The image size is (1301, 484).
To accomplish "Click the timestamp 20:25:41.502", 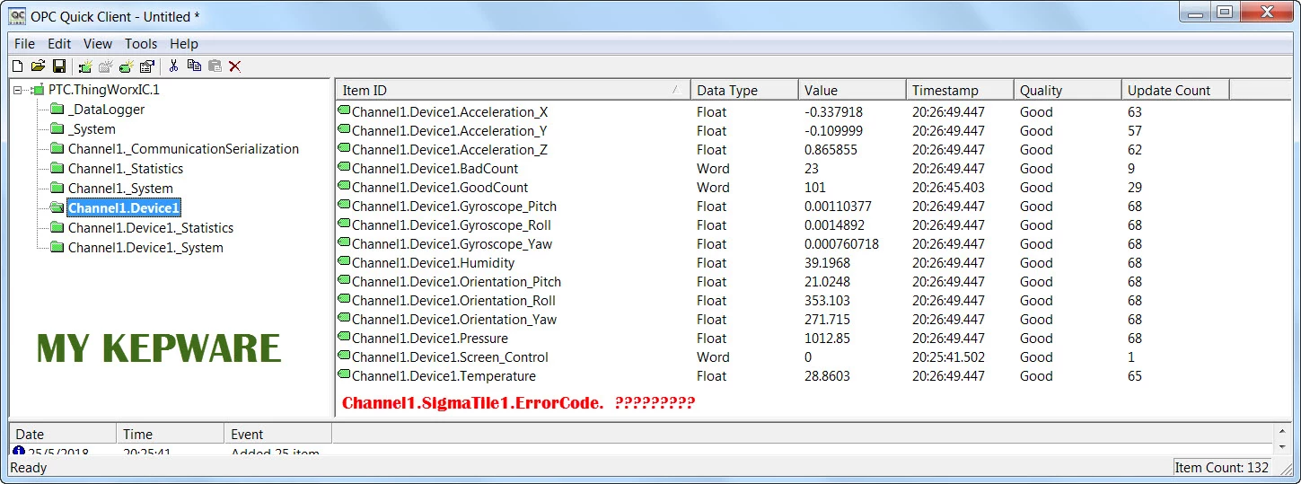I will (948, 357).
